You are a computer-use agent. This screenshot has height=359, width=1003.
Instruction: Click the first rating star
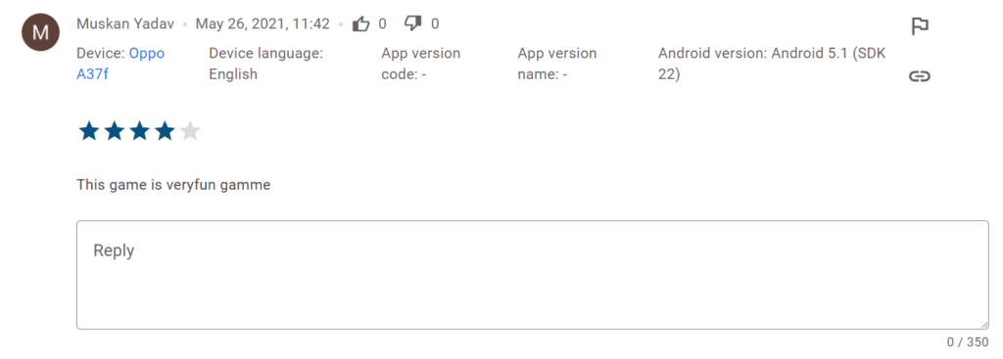(89, 132)
